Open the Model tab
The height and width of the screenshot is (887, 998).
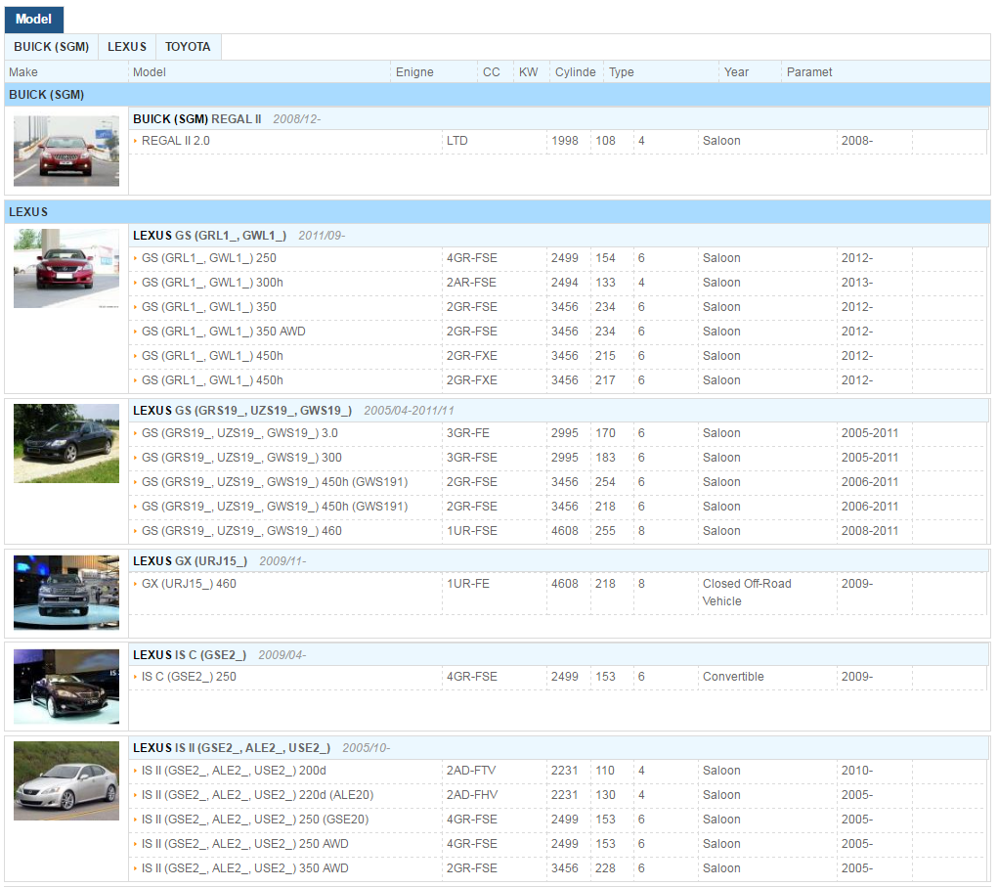[x=34, y=20]
